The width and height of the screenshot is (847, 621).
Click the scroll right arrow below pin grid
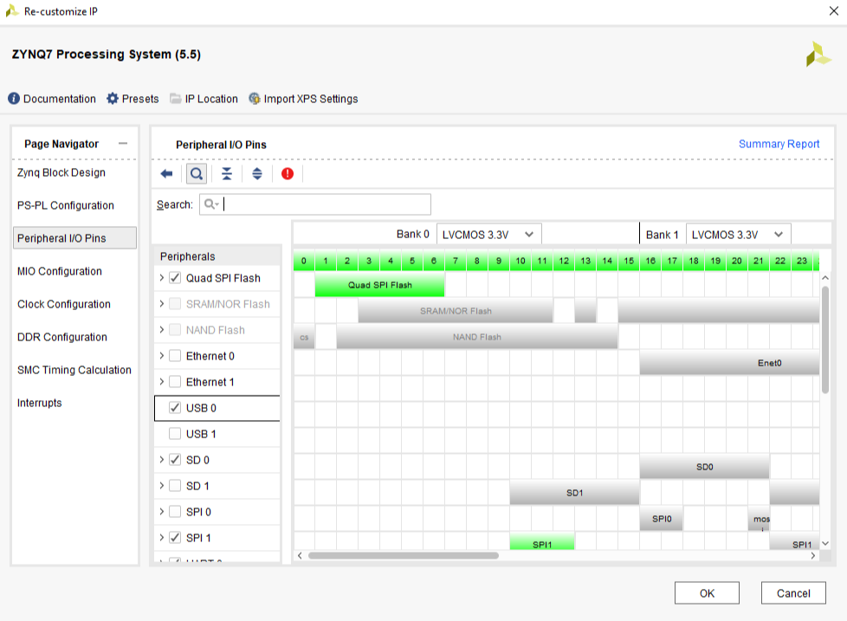pyautogui.click(x=813, y=556)
